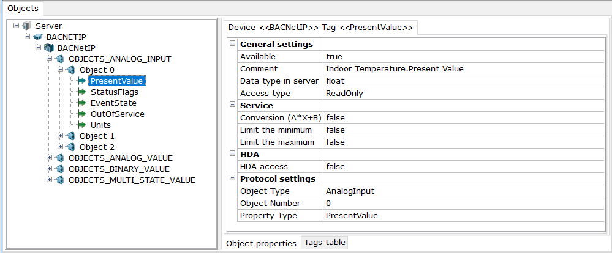Click the OBJECTS_ANALOG_VALUE group icon
This screenshot has width=612, height=253.
click(59, 158)
